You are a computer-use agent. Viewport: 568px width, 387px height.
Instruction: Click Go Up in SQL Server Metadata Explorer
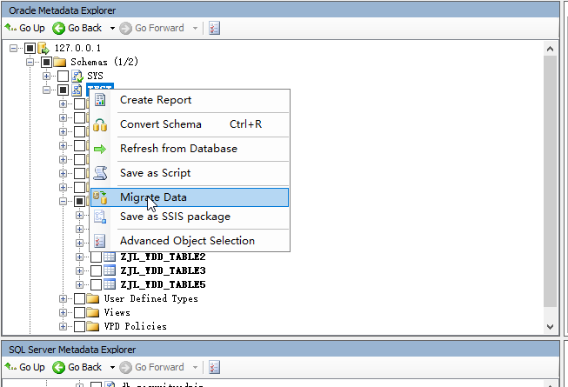(24, 367)
